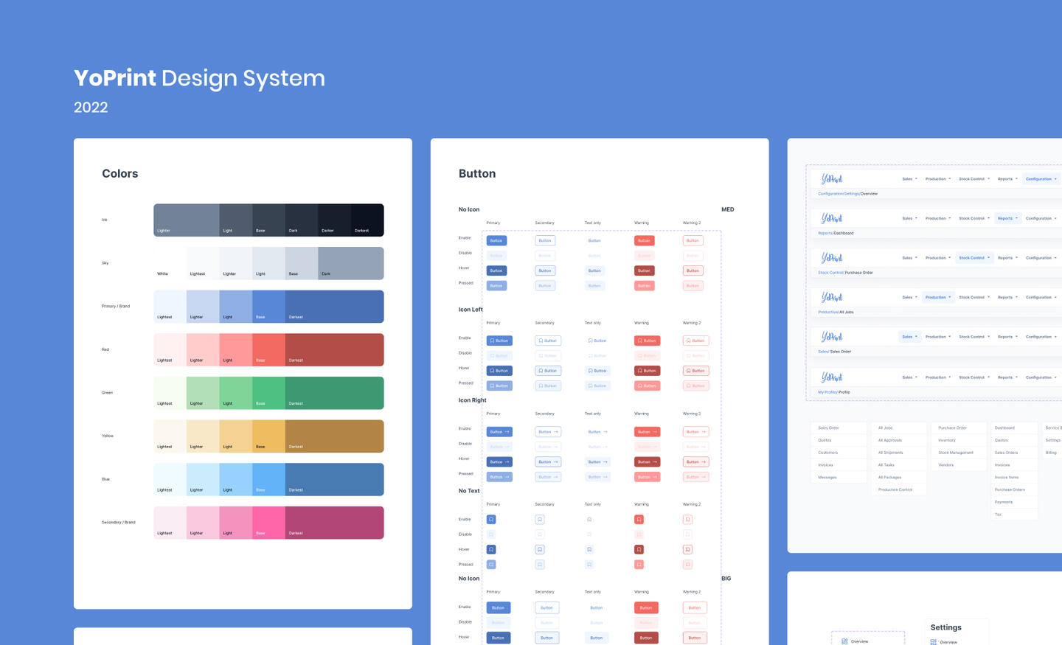
Task: Select the Ink Lighter color swatch
Action: [187, 220]
